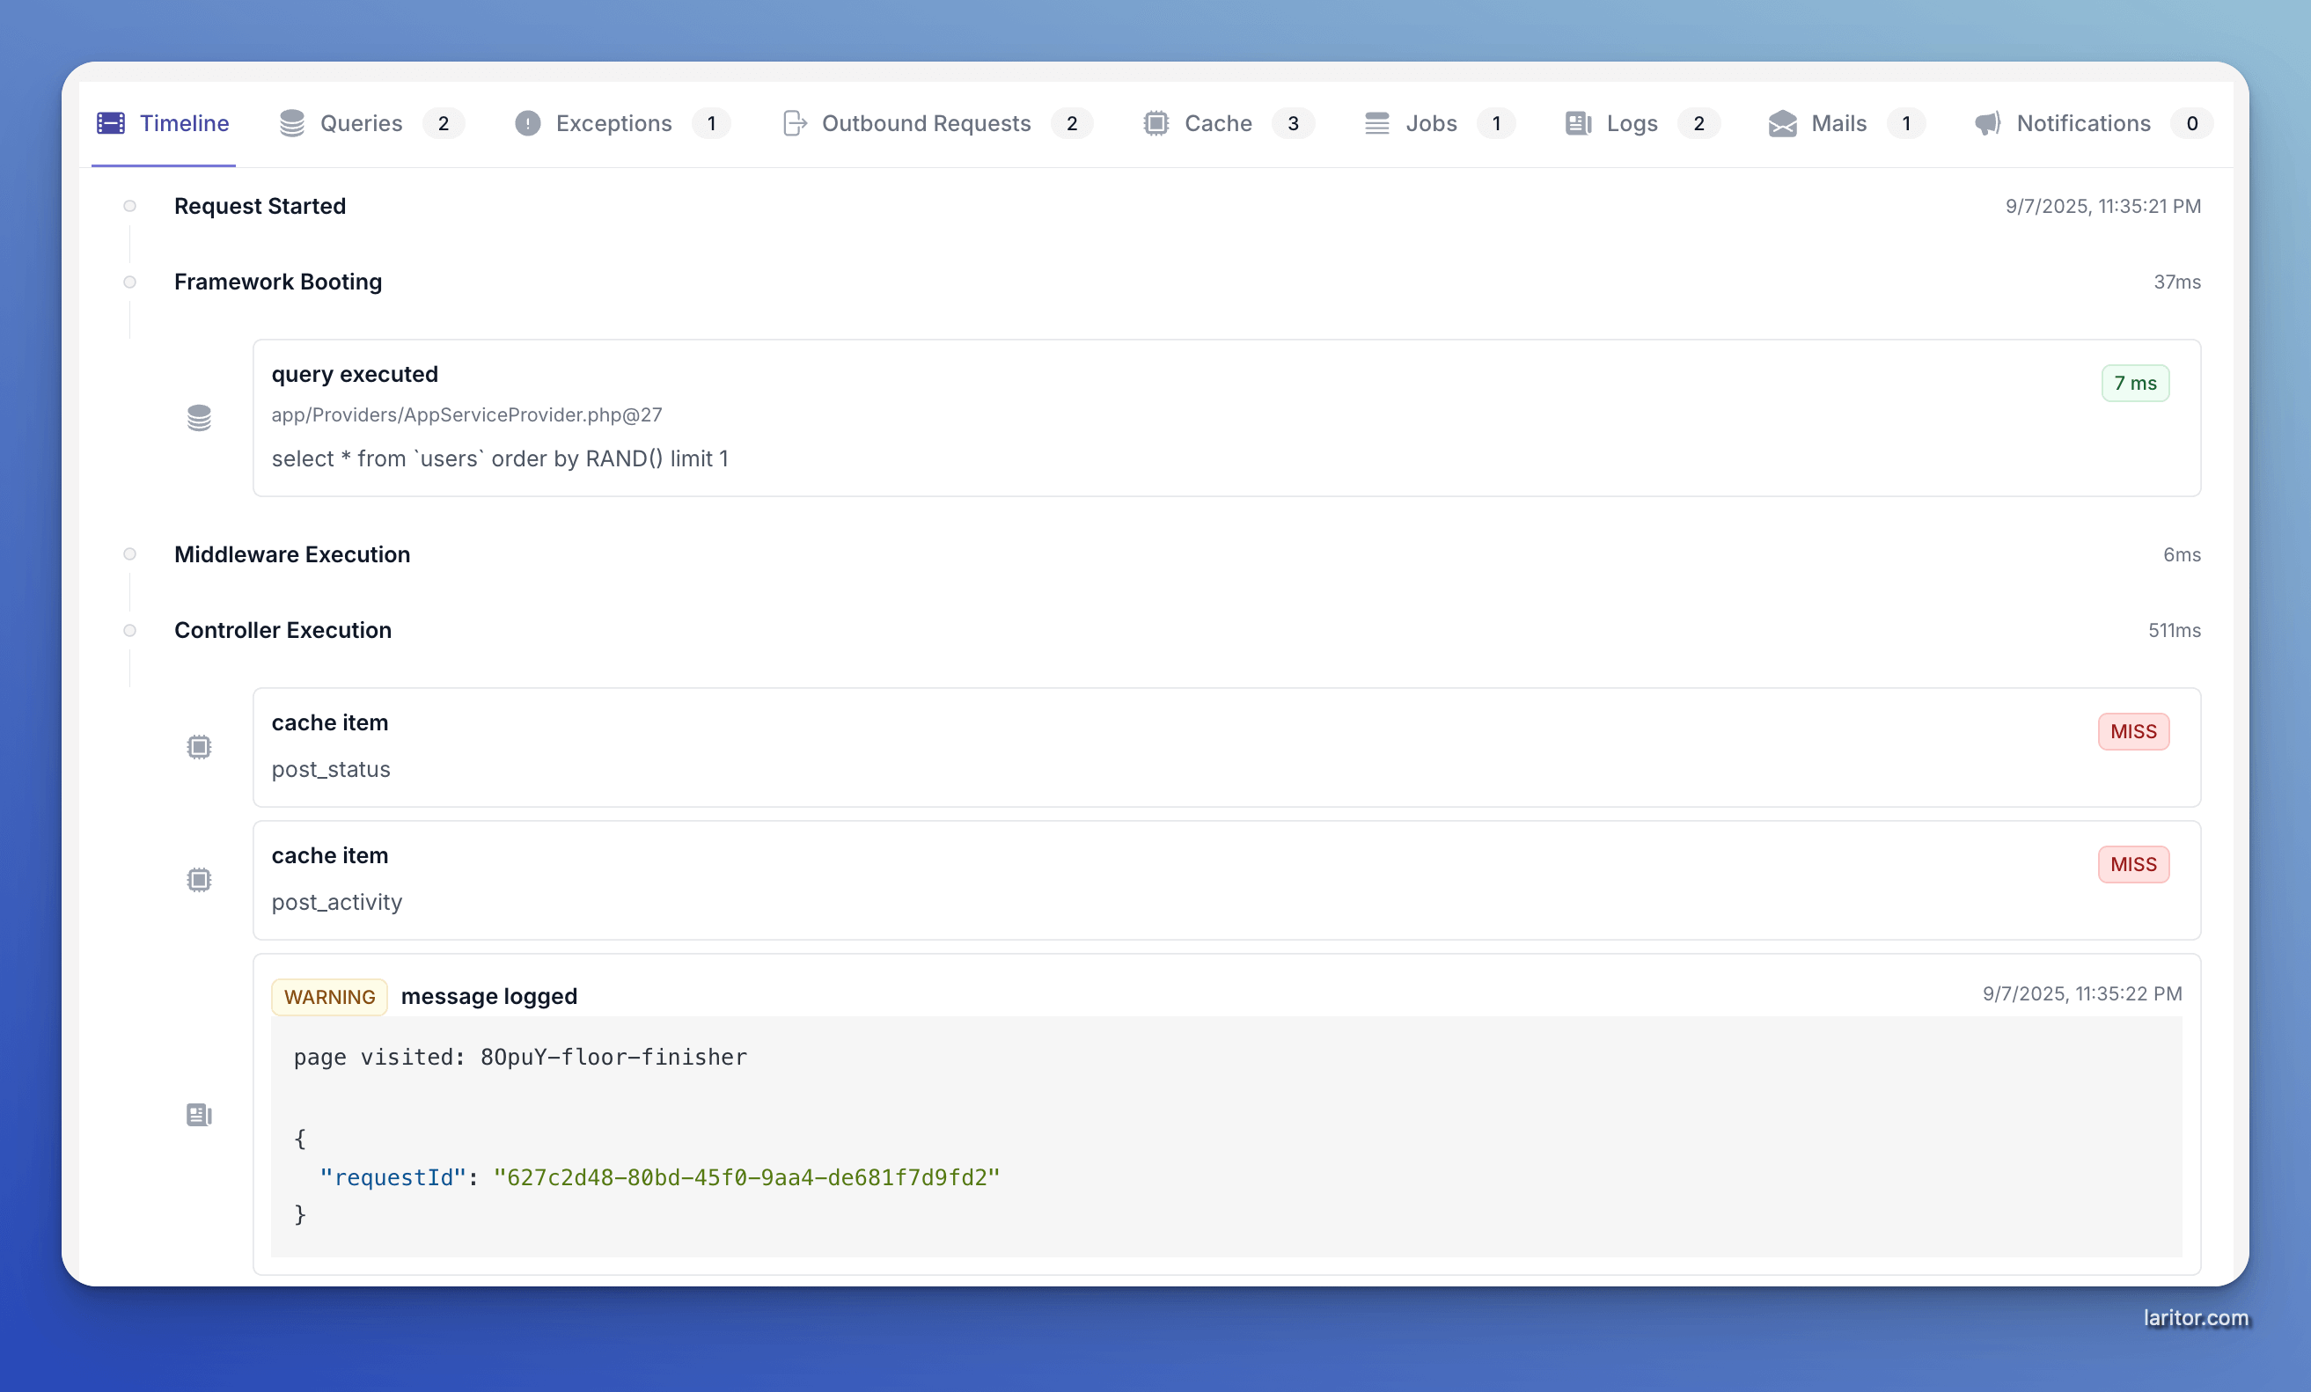Select the Notifications tab label

(2083, 123)
